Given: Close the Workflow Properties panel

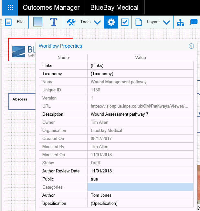Looking at the screenshot, I should [x=191, y=46].
